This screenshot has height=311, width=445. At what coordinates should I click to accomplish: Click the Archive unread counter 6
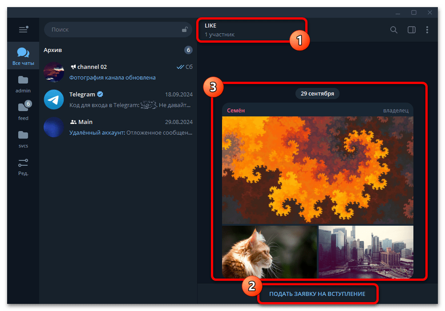click(188, 50)
